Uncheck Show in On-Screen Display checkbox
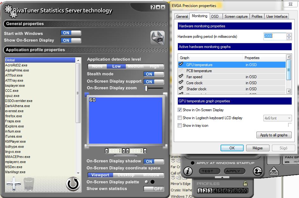 pyautogui.click(x=180, y=110)
